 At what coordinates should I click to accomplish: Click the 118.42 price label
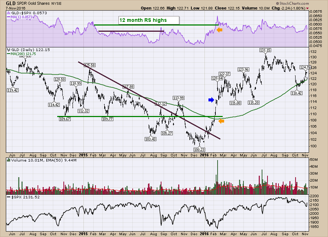click(297, 93)
